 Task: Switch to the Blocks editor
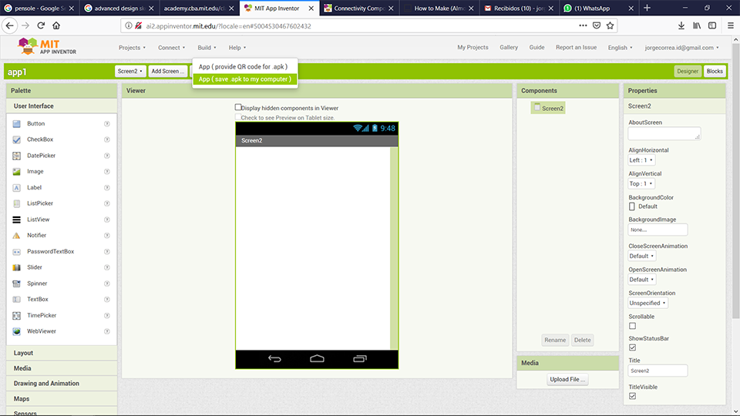tap(715, 71)
